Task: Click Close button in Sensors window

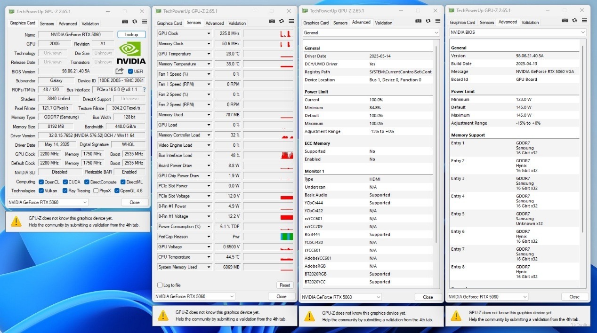Action: 282,296
